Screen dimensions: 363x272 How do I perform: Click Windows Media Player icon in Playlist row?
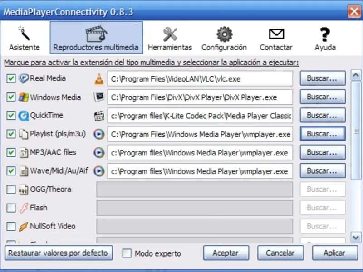point(99,134)
